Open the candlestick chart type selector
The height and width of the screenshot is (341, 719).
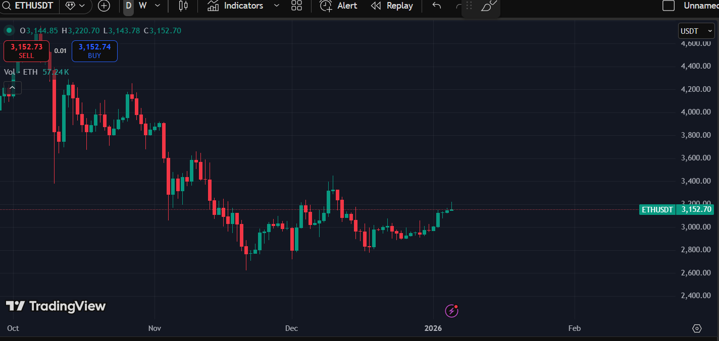pos(183,6)
